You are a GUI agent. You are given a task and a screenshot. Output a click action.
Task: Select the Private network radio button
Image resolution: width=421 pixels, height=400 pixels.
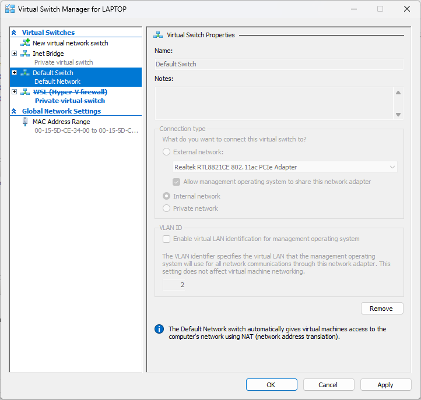tap(167, 208)
